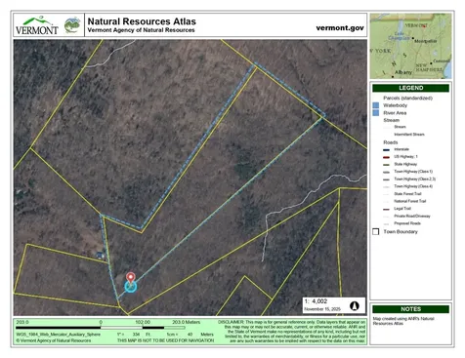
Task: Click '© Vermont Agency of Natural Resources' copyright
Action: [x=54, y=340]
